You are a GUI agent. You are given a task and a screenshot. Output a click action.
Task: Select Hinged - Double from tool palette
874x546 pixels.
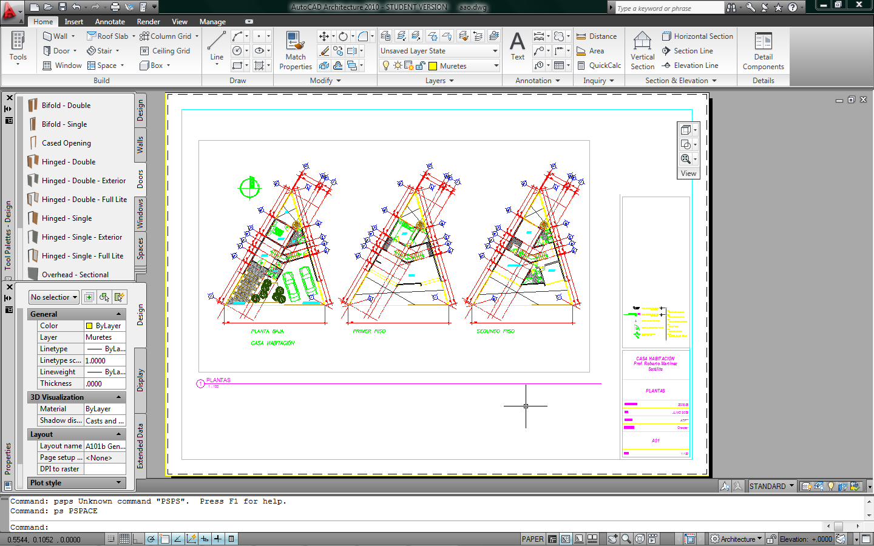click(67, 161)
